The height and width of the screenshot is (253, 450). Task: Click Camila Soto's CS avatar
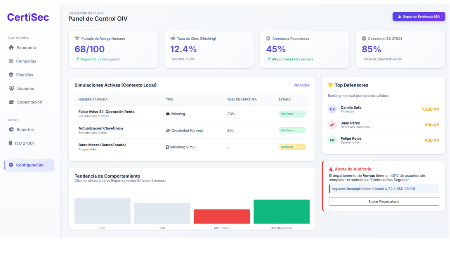tap(332, 109)
